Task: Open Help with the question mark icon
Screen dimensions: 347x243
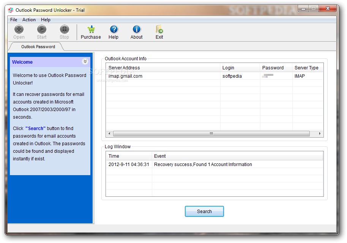Action: 114,29
